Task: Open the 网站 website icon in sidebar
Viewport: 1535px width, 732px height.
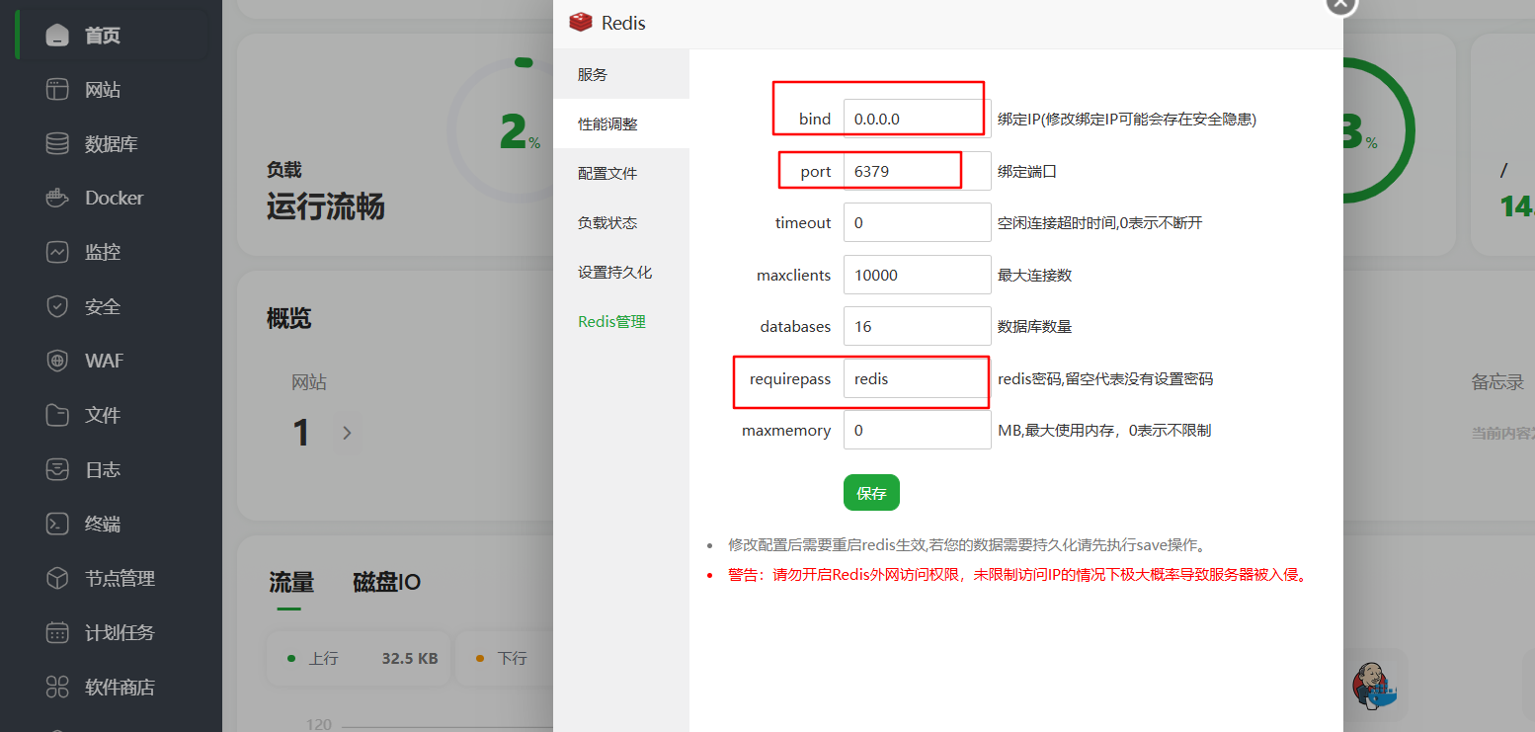Action: pos(58,90)
